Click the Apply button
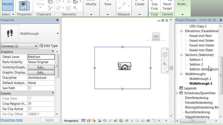 click(x=49, y=120)
